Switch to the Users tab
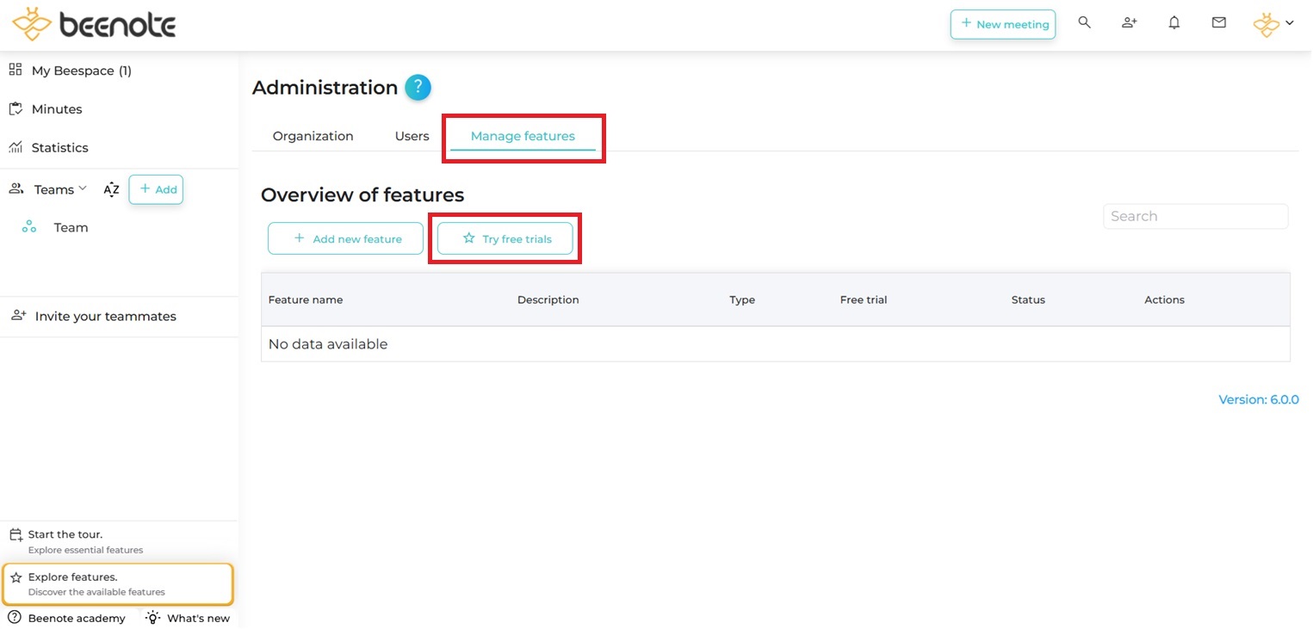The width and height of the screenshot is (1313, 629). pos(412,136)
